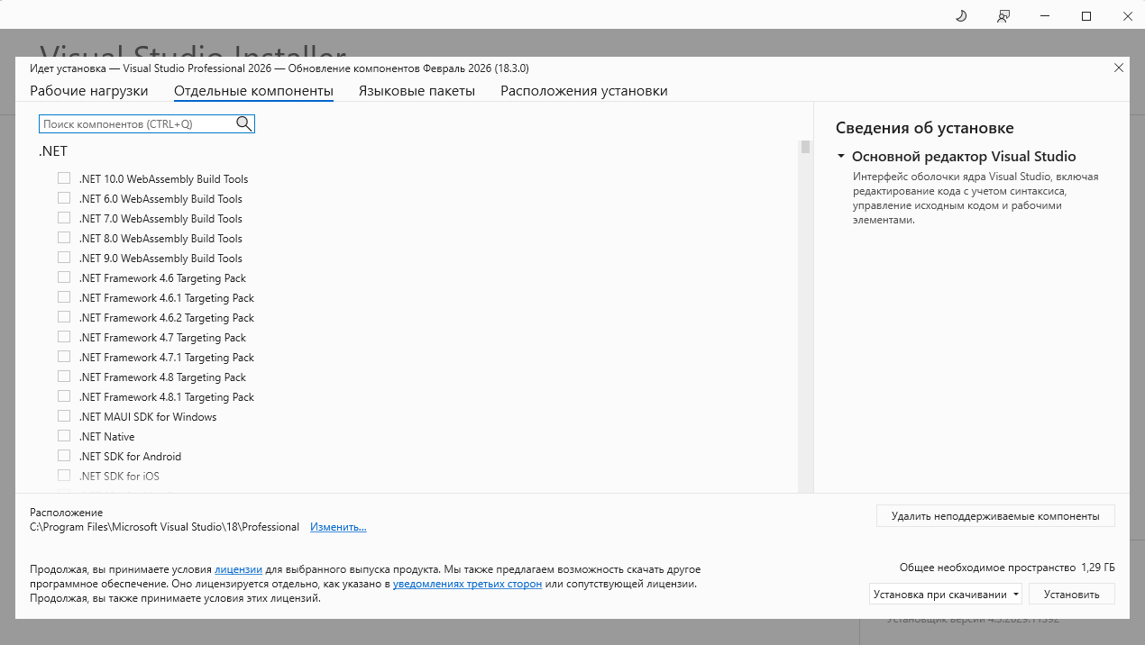This screenshot has height=645, width=1145.
Task: Open the Отдельные компоненты tab
Action: (x=253, y=91)
